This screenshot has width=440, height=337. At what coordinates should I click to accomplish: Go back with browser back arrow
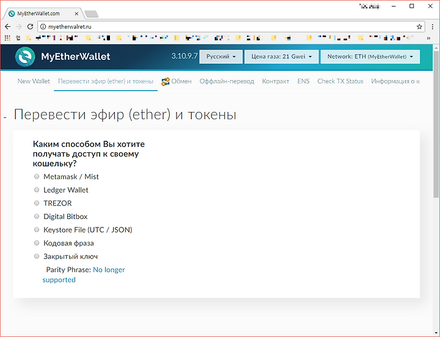tap(7, 27)
